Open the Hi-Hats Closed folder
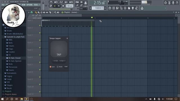This screenshot has height=101, width=180. tap(13, 58)
